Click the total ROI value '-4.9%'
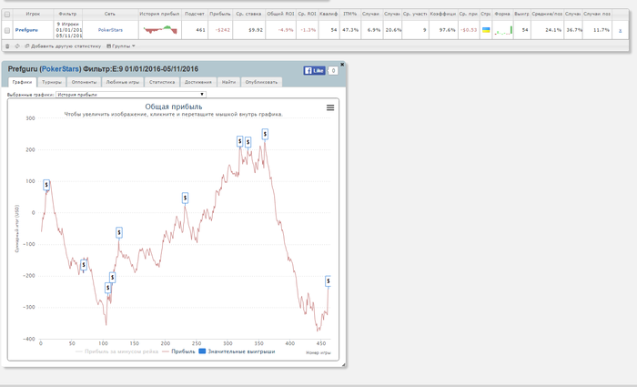This screenshot has height=387, width=637. pos(286,30)
